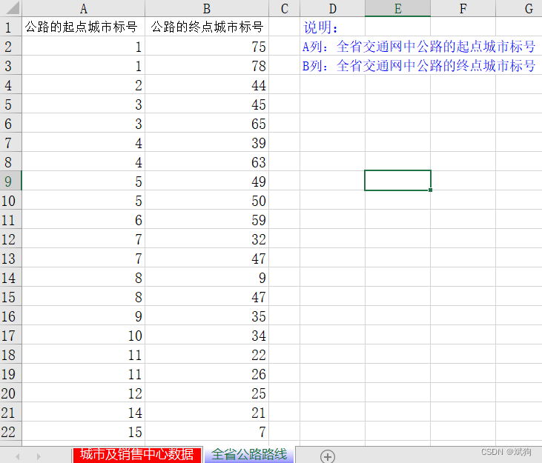Click cell B12 containing 32
This screenshot has height=463, width=542.
[207, 239]
